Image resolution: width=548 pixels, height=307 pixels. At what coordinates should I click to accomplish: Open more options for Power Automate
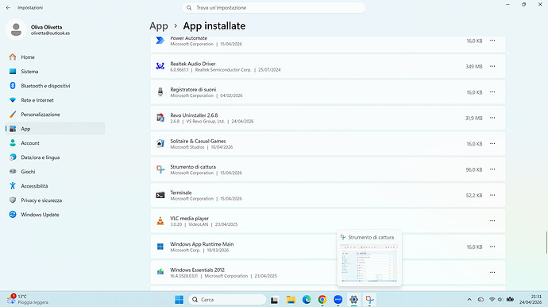click(492, 41)
